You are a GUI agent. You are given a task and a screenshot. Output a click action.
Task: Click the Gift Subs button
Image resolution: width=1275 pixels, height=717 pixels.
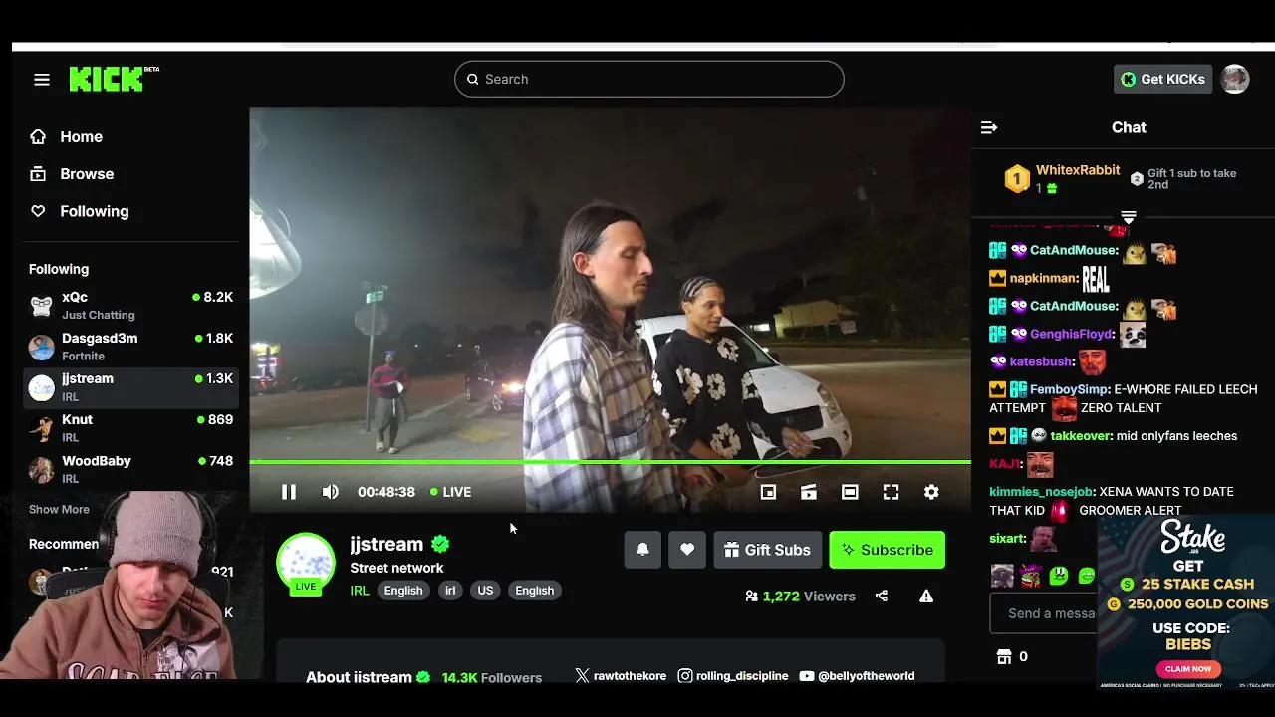[767, 550]
